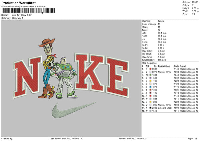Select stitch count '8270' in stop row 2

154,72
